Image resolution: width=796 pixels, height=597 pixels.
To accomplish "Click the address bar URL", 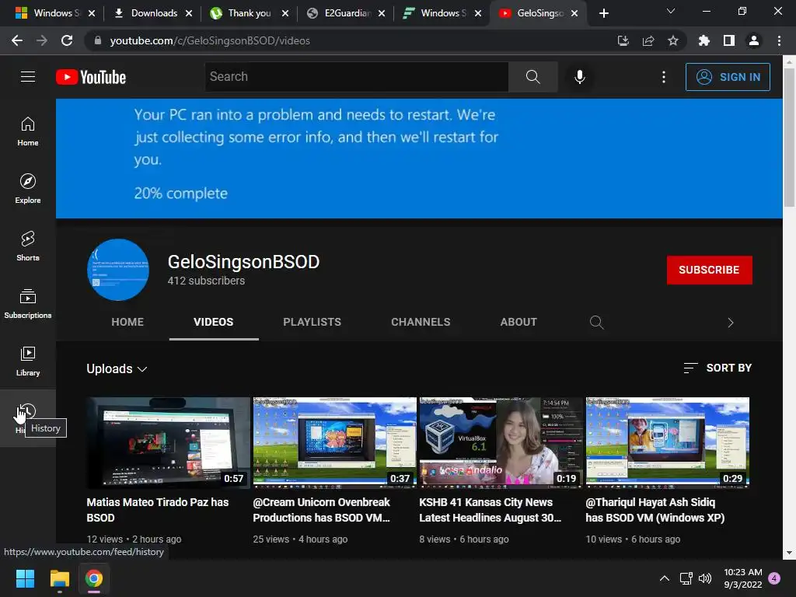I will coord(210,40).
